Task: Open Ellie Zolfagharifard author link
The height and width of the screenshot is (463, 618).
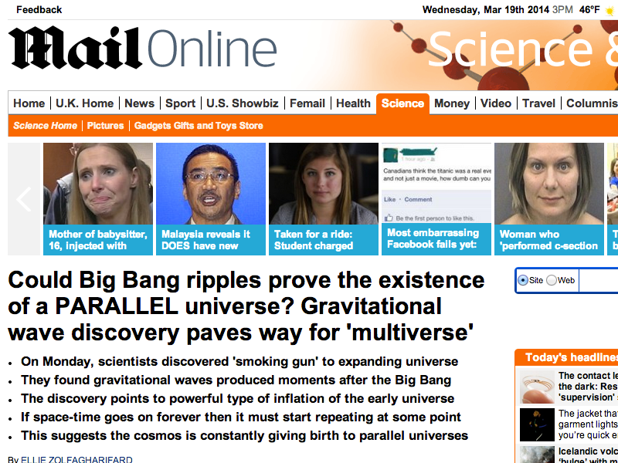Action: pos(76,459)
